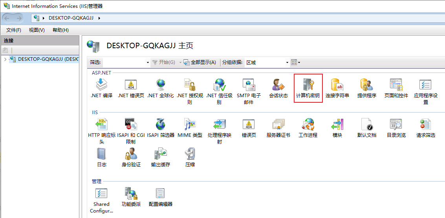Viewport: 445px width, 218px height.
Task: Open the 计算机密钥 machine key icon
Action: coord(308,84)
